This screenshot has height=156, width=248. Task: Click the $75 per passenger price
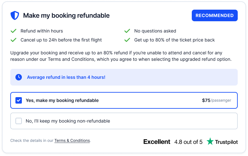coord(217,100)
